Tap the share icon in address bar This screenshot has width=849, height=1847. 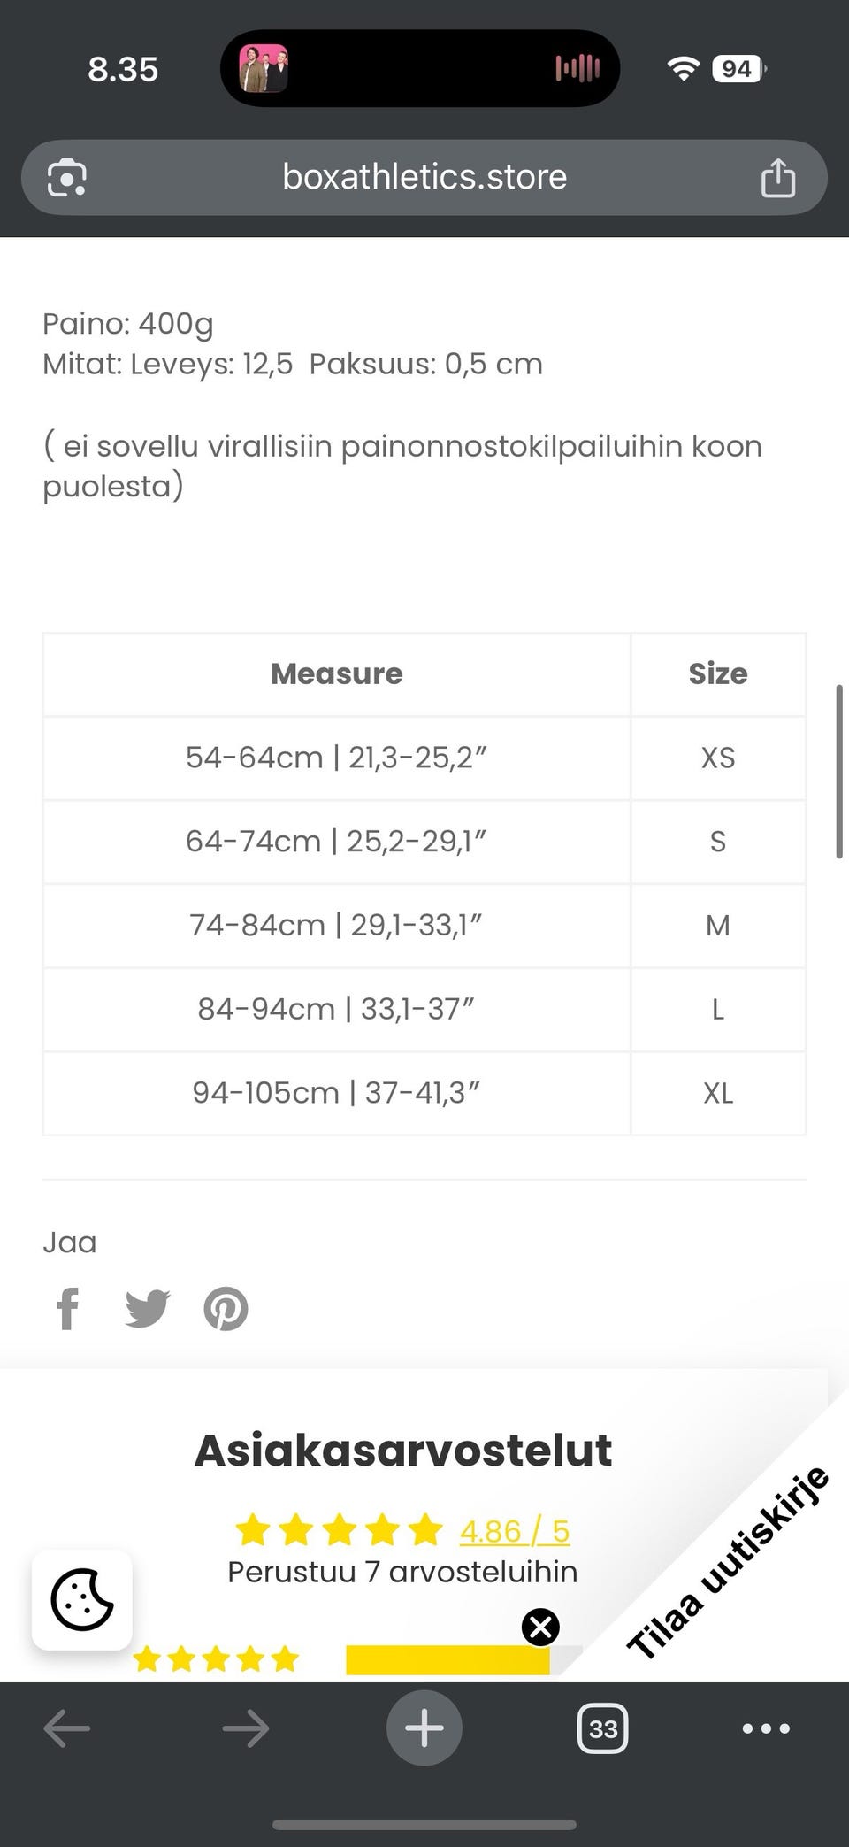[x=777, y=178]
